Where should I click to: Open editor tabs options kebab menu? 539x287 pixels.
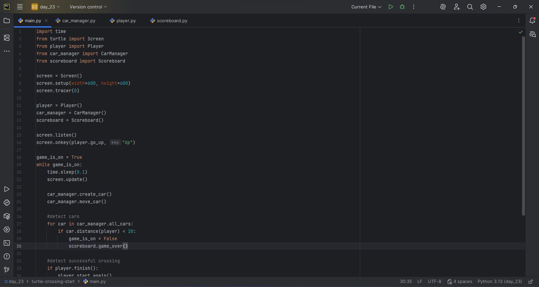[519, 21]
